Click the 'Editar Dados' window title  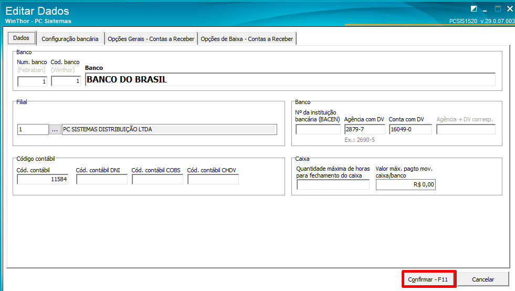coord(37,11)
